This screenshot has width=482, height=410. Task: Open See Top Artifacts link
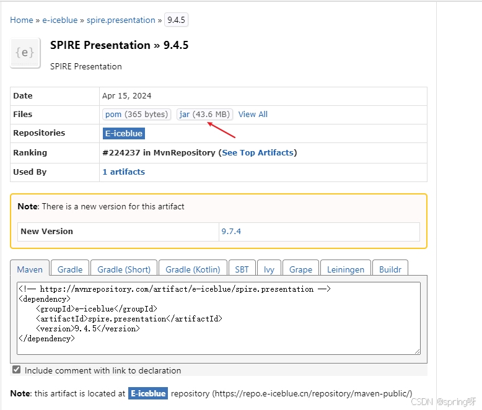pyautogui.click(x=258, y=153)
